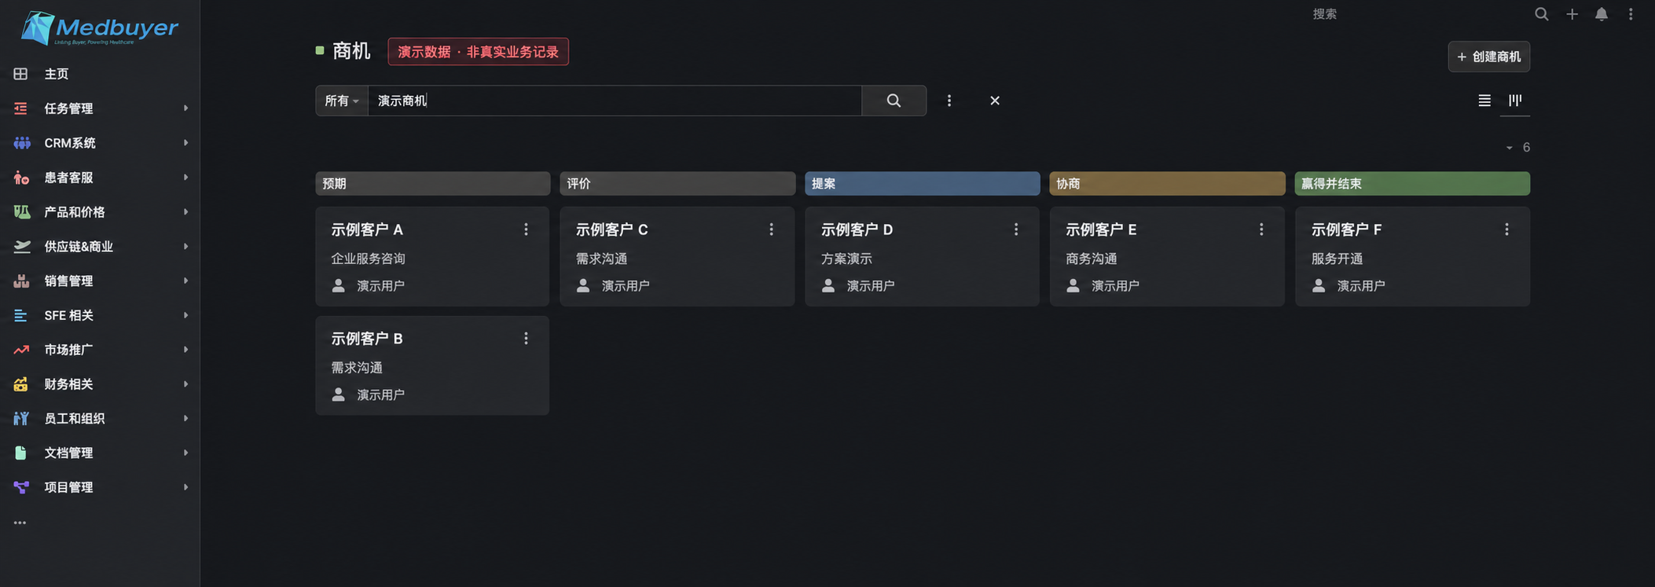Click the 患者客服 sidebar icon
This screenshot has height=587, width=1655.
point(21,178)
